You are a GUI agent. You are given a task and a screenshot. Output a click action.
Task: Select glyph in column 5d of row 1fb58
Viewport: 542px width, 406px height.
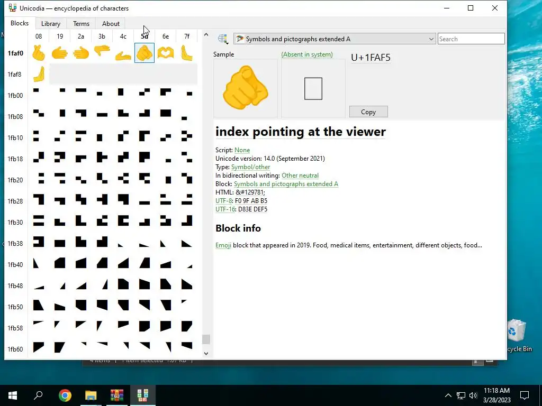[144, 327]
